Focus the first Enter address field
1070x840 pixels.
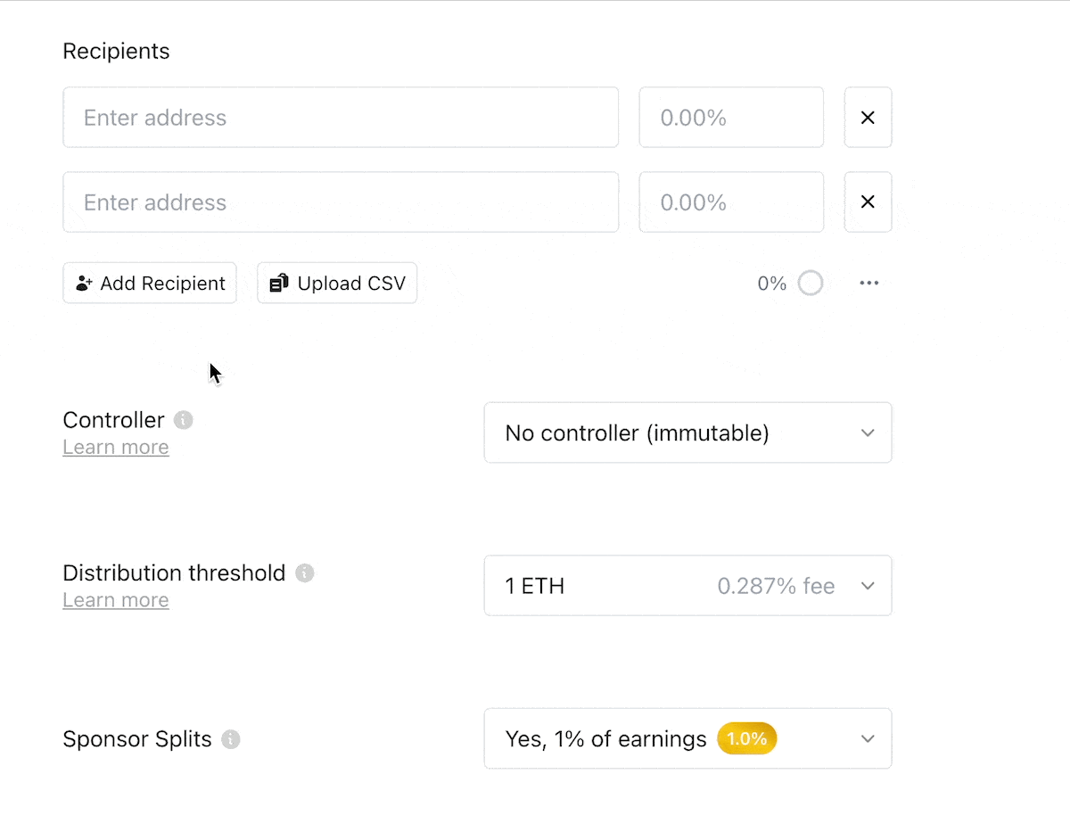[x=341, y=117]
